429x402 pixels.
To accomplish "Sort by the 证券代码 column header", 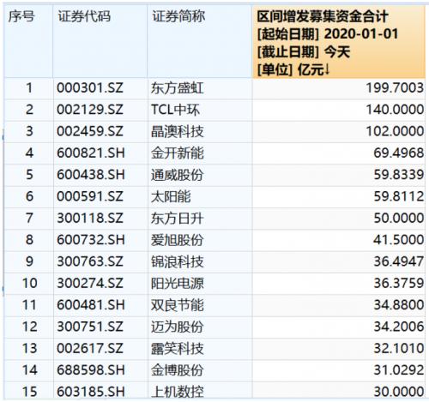I will tap(84, 16).
